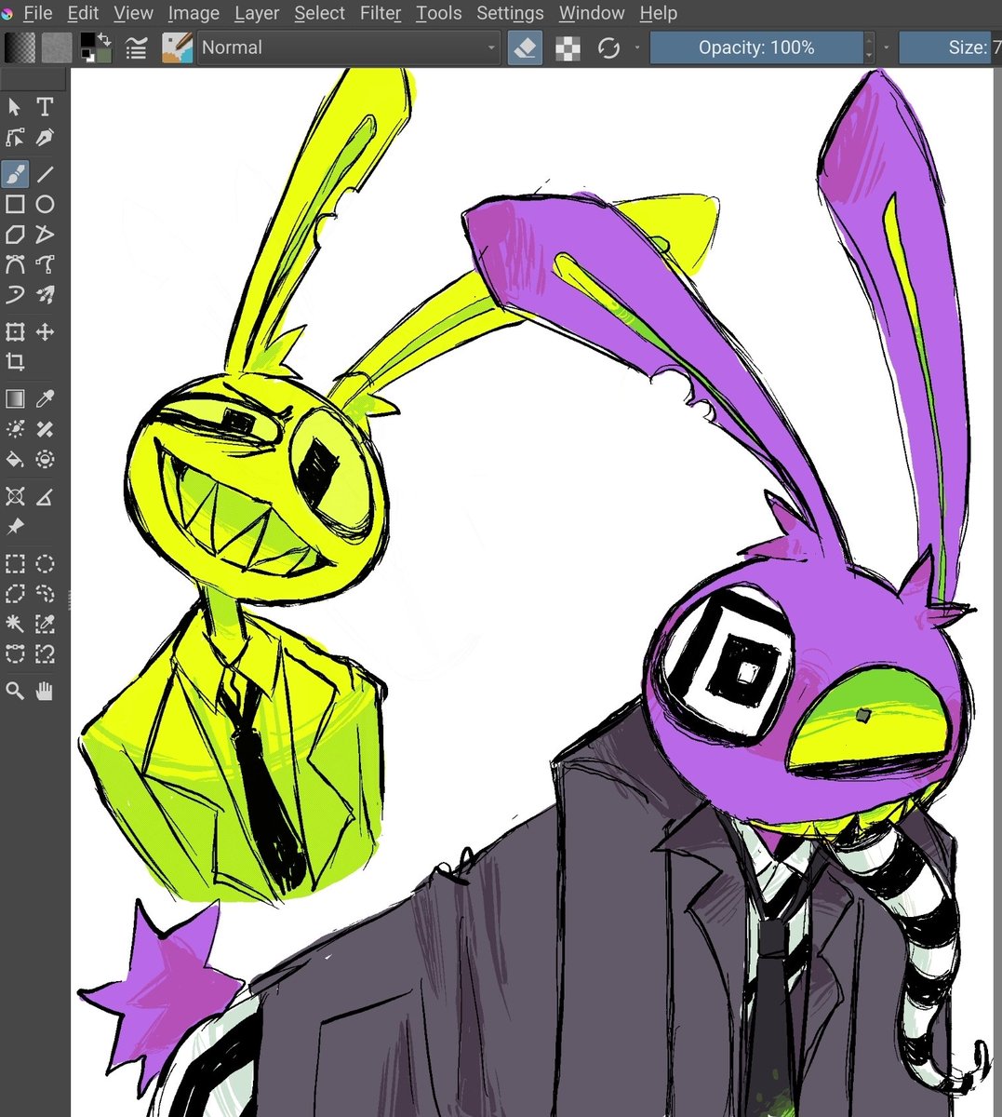Open the blending mode dropdown showing Normal

click(x=349, y=47)
